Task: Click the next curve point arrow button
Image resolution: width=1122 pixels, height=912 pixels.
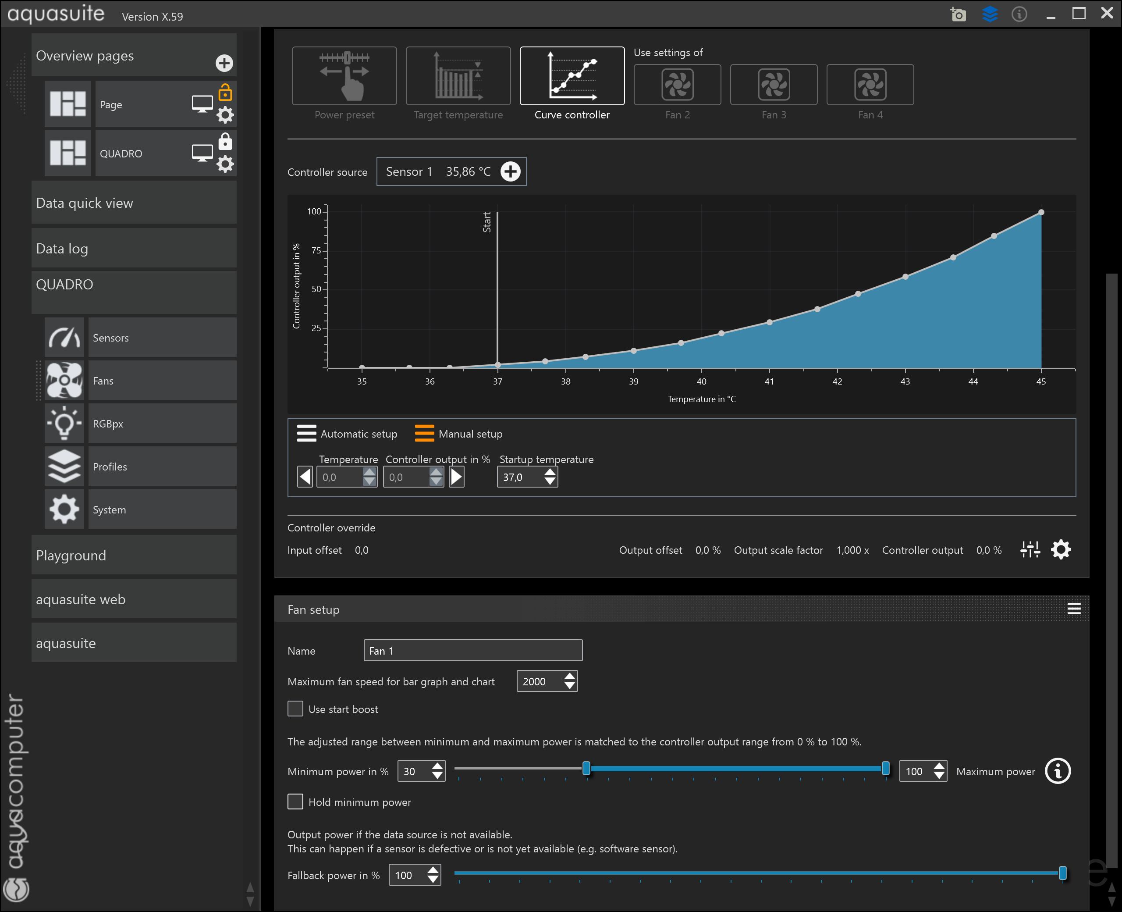Action: pos(456,477)
